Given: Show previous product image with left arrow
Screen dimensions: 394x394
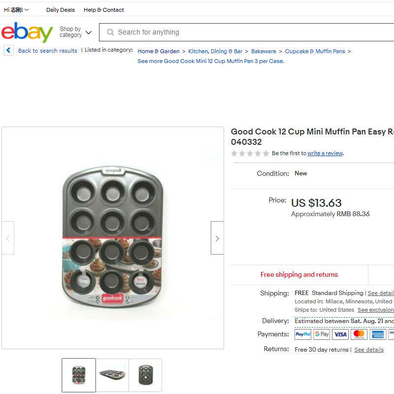Looking at the screenshot, I should click(x=8, y=238).
